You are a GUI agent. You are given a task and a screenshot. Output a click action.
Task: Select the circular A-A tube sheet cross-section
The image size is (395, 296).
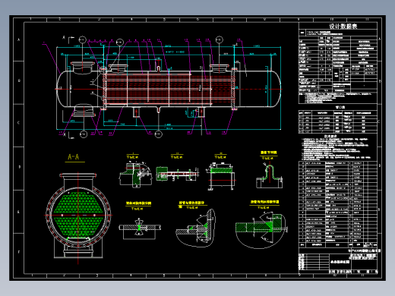(x=78, y=216)
